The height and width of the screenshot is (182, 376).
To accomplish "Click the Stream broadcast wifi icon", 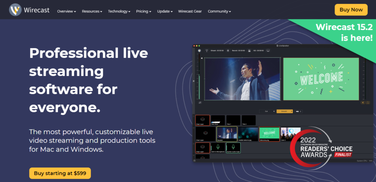I will coord(207,51).
